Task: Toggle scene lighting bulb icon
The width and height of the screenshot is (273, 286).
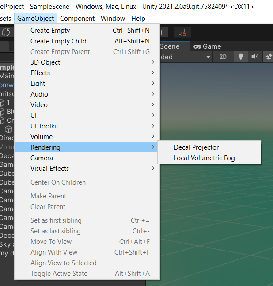Action: coord(241,57)
